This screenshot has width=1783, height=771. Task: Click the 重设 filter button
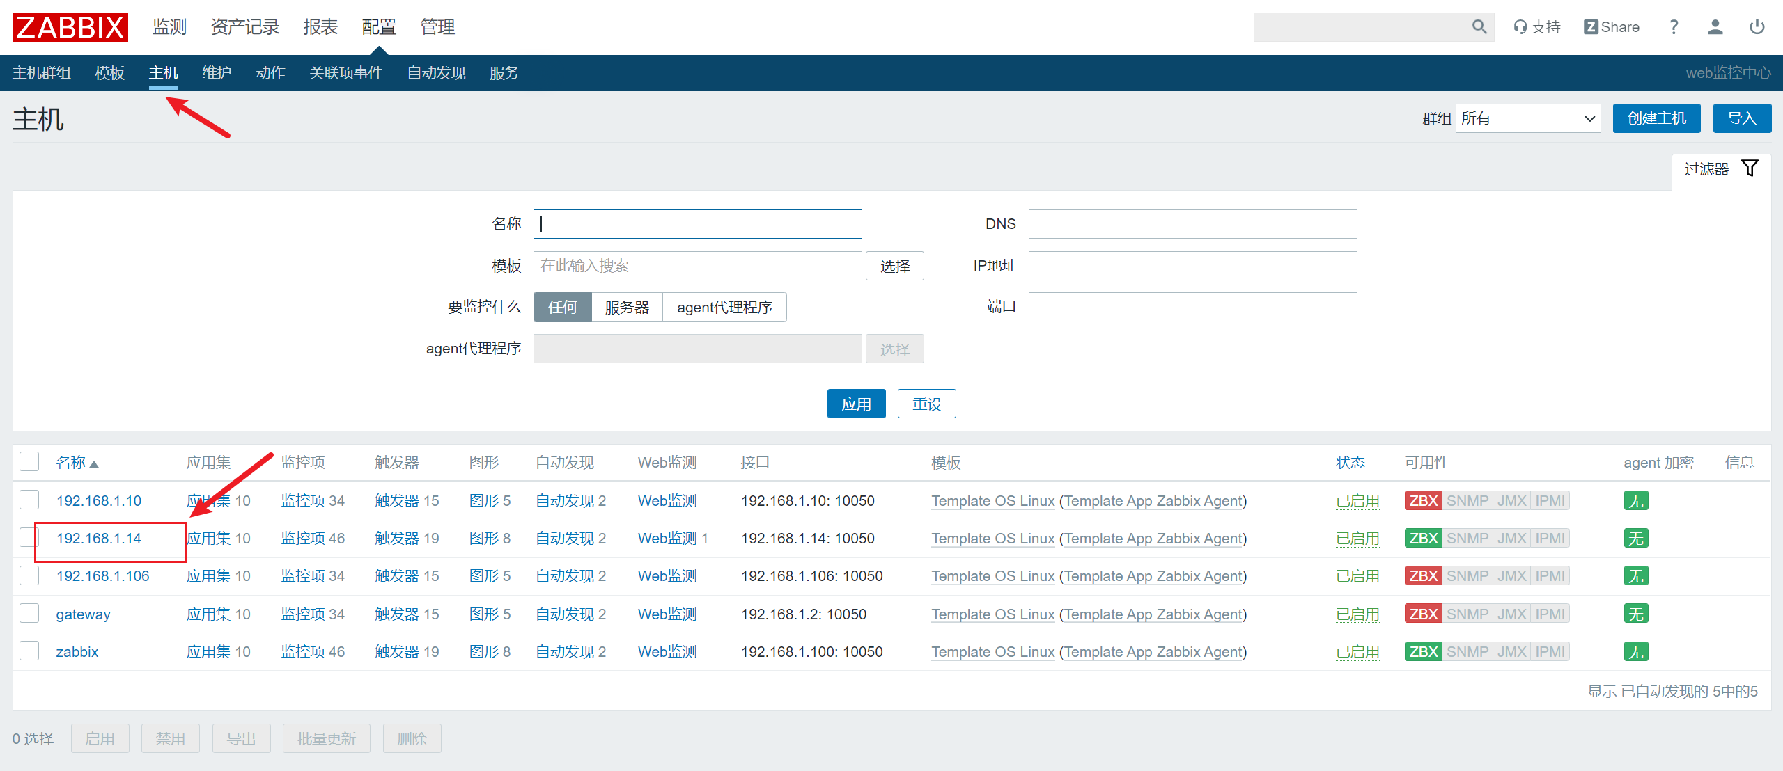[926, 404]
